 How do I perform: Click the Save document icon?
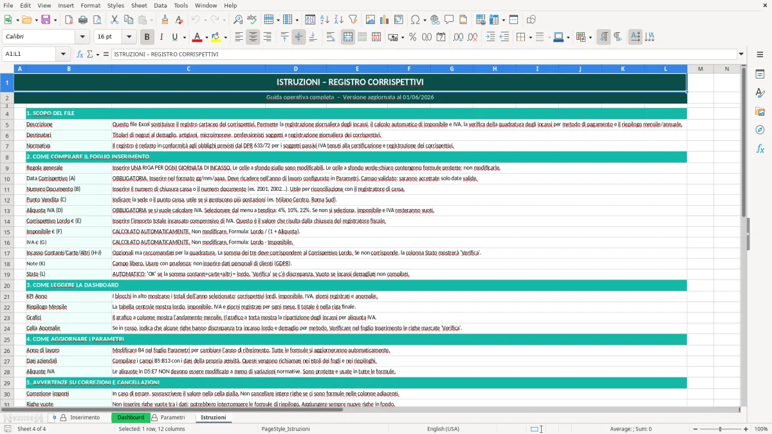[46, 20]
